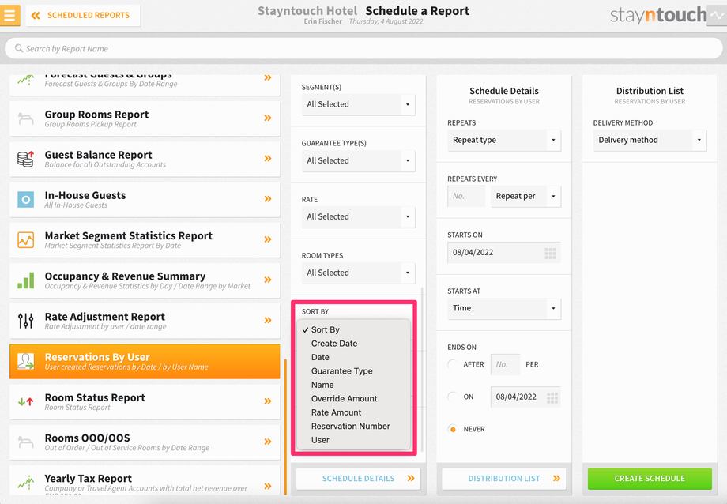Viewport: 727px width, 504px height.
Task: Click the Room Status Report double chevron
Action: tap(268, 401)
